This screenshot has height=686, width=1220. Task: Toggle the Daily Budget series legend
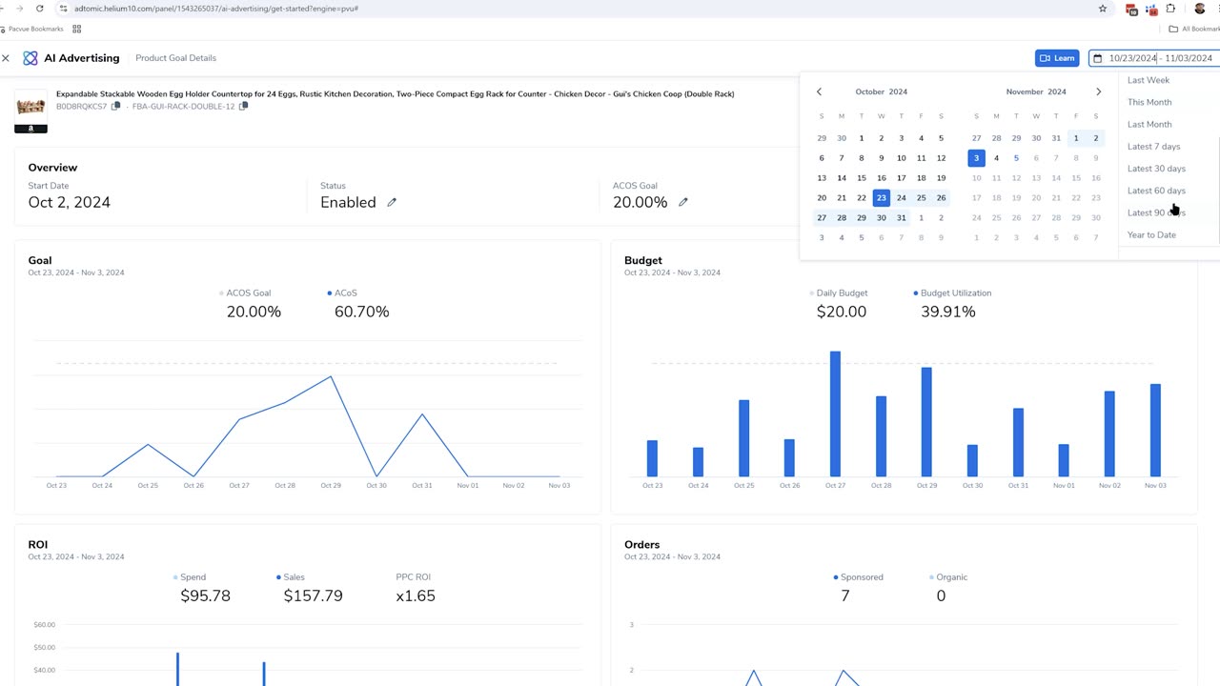[x=839, y=293]
